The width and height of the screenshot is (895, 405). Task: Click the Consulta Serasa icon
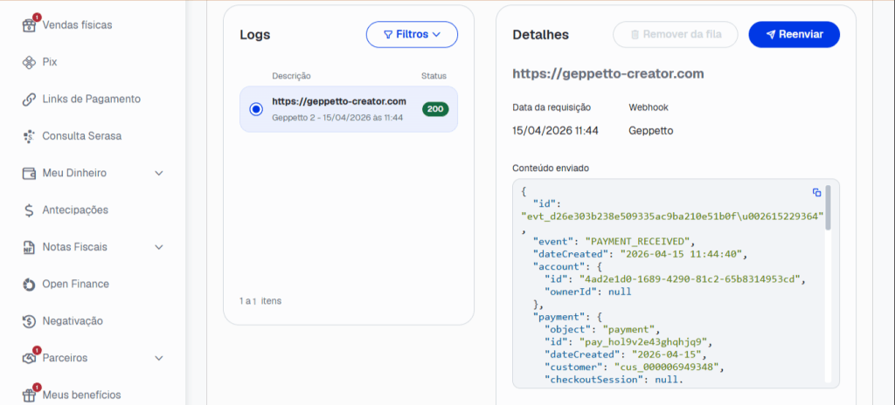click(x=29, y=136)
